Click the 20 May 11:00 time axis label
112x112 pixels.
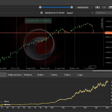click(74, 68)
